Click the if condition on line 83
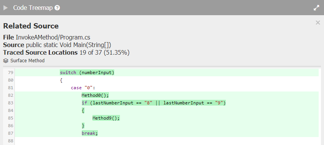The height and width of the screenshot is (145, 324). click(x=154, y=103)
